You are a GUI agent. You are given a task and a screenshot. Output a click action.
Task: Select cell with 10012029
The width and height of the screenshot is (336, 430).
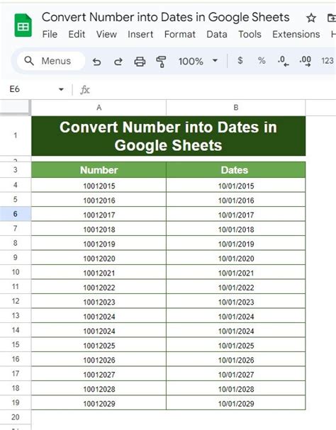pyautogui.click(x=99, y=403)
